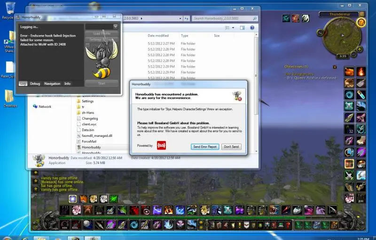
Task: Select fasmdll_managed.dll in the file list
Action: coord(97,135)
